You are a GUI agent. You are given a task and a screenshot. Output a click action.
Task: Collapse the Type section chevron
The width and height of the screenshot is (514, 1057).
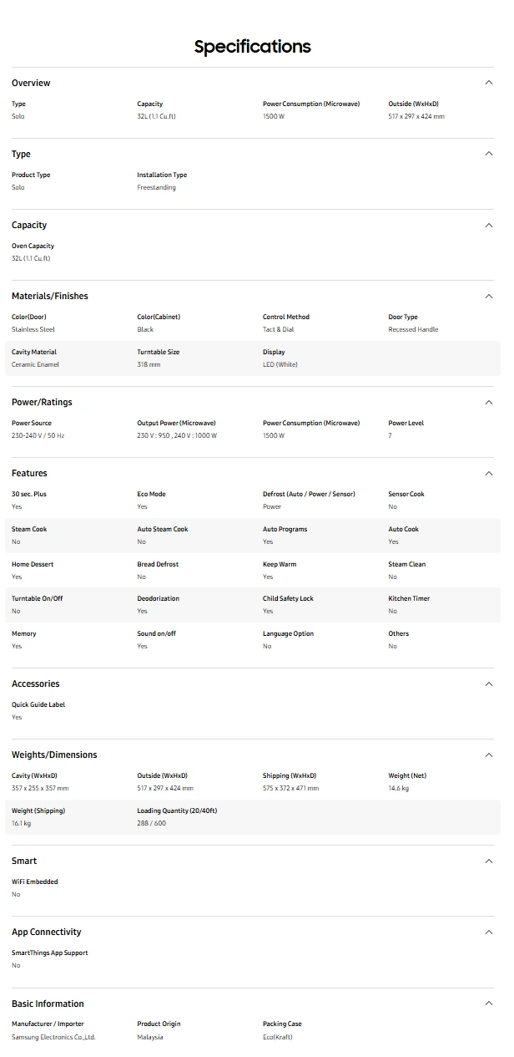tap(489, 154)
